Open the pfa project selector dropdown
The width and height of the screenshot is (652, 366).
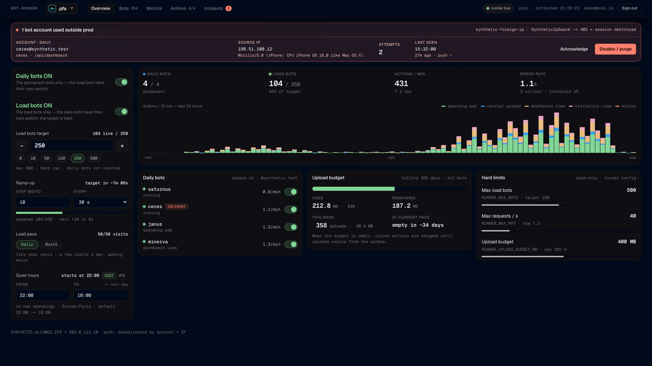pos(62,8)
